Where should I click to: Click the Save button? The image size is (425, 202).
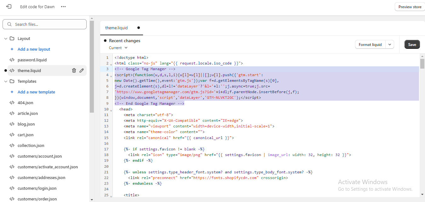(412, 44)
